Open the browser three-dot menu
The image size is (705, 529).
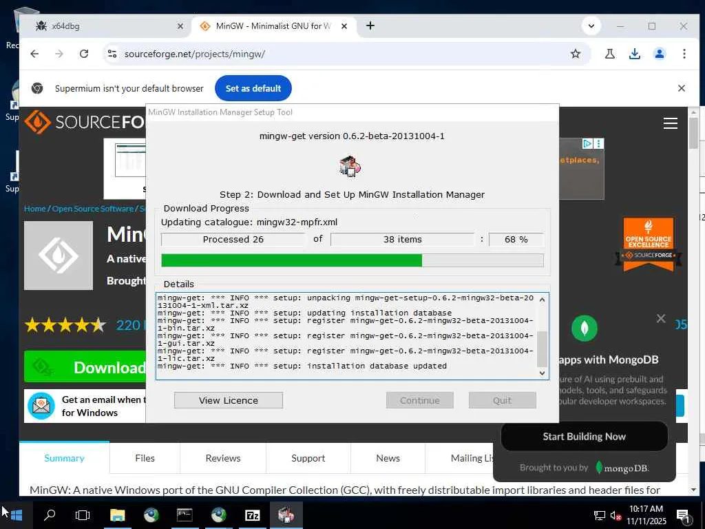(684, 54)
